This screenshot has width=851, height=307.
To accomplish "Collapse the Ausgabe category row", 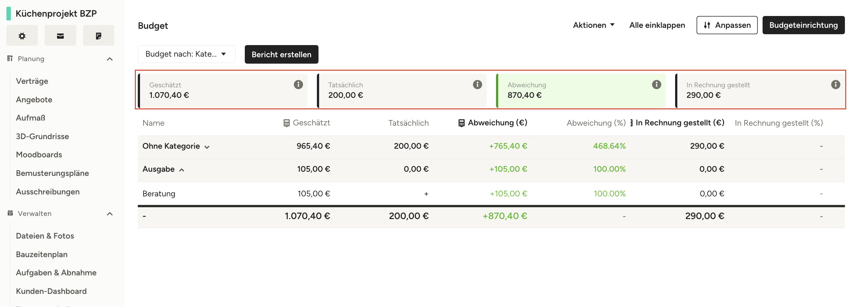I will pos(182,170).
